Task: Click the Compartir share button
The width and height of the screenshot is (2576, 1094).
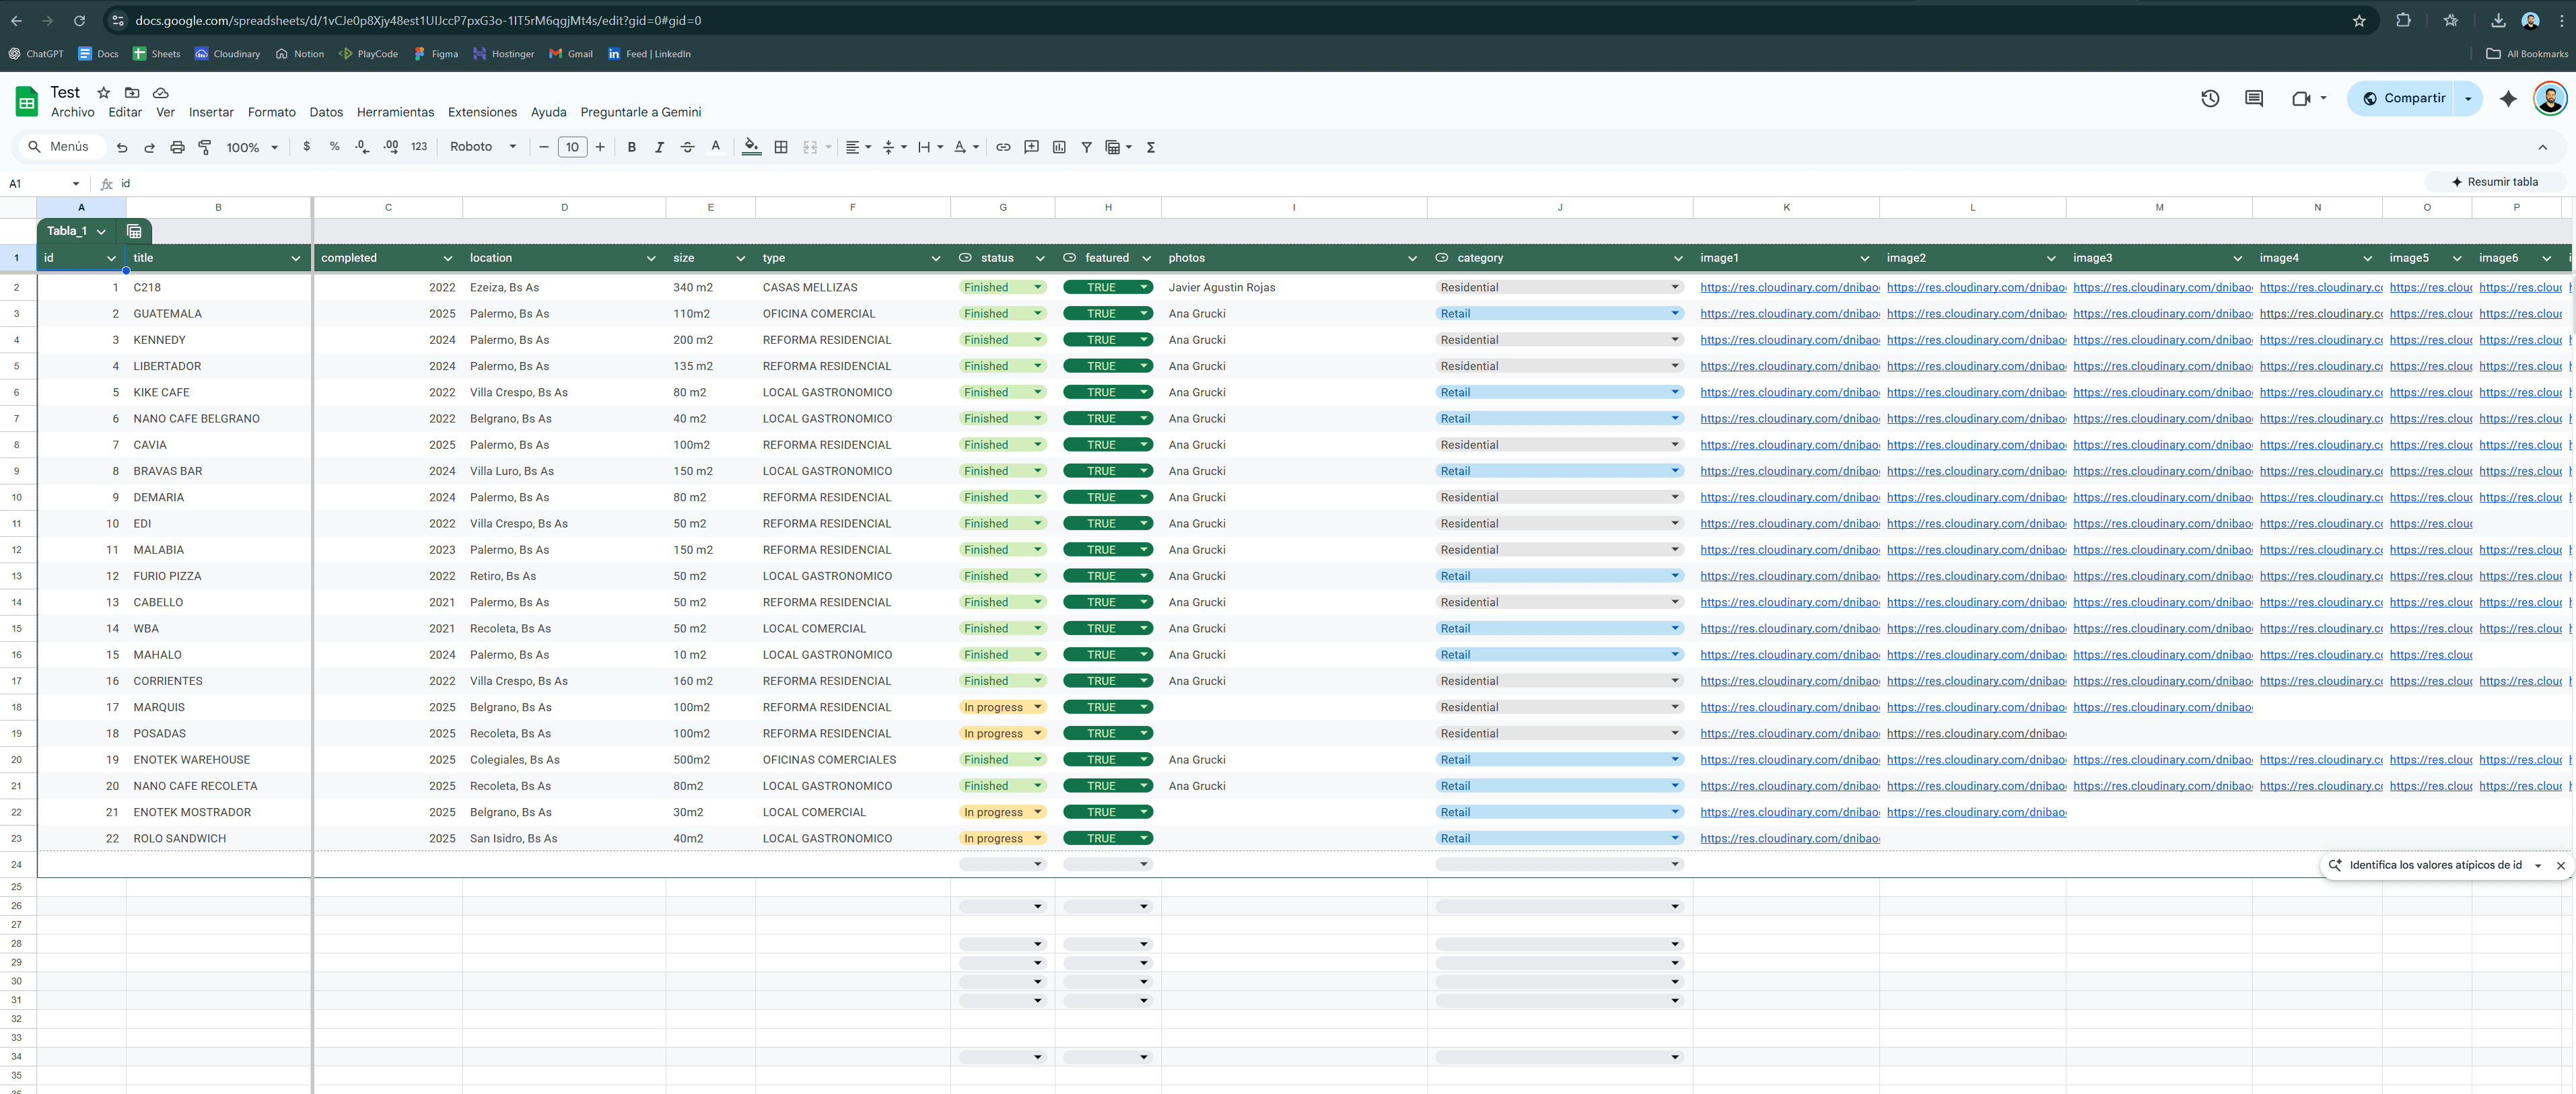Action: coord(2403,98)
